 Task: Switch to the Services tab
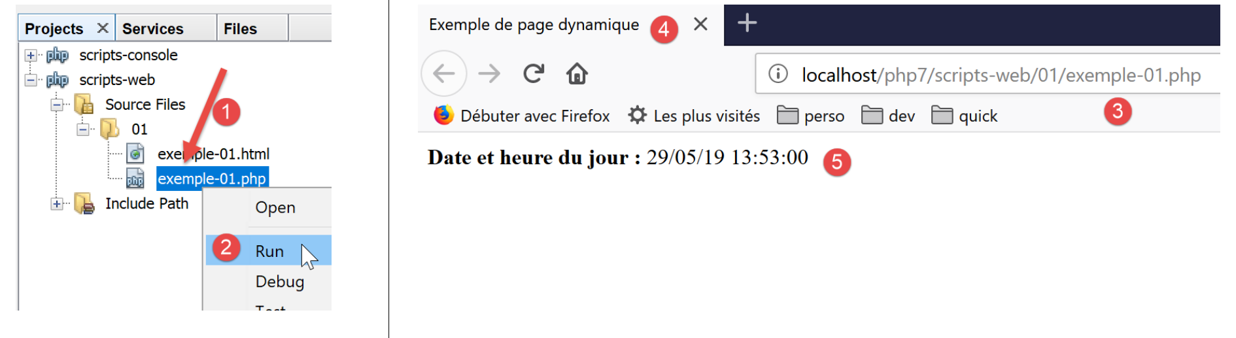pyautogui.click(x=153, y=29)
